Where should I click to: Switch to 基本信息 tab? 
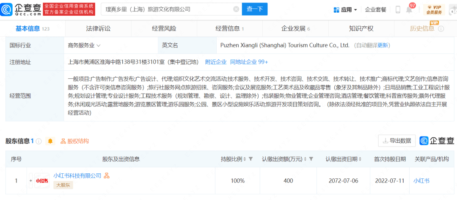click(32, 29)
